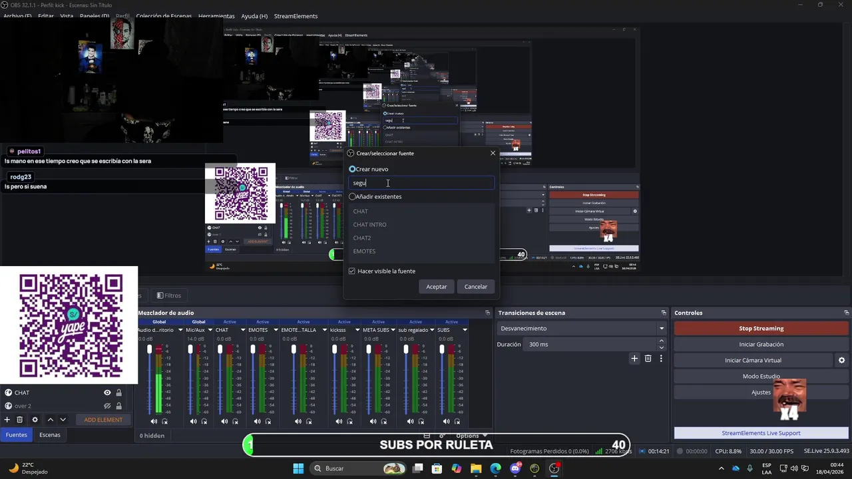The width and height of the screenshot is (852, 479).
Task: Click Iniciar Cámara Virtual button
Action: (753, 361)
